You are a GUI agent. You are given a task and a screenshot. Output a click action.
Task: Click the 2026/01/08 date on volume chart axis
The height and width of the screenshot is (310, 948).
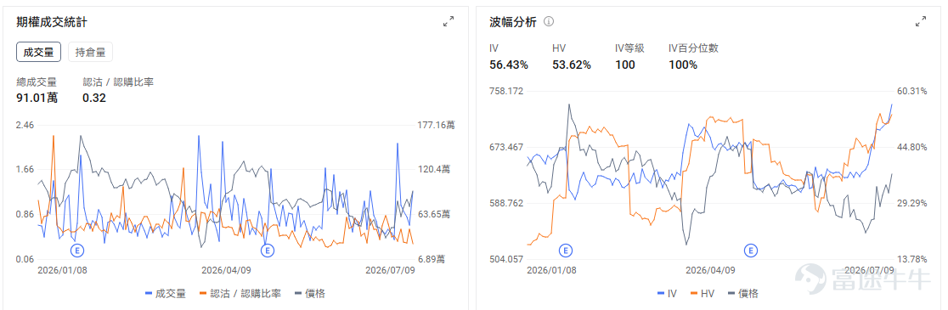62,270
